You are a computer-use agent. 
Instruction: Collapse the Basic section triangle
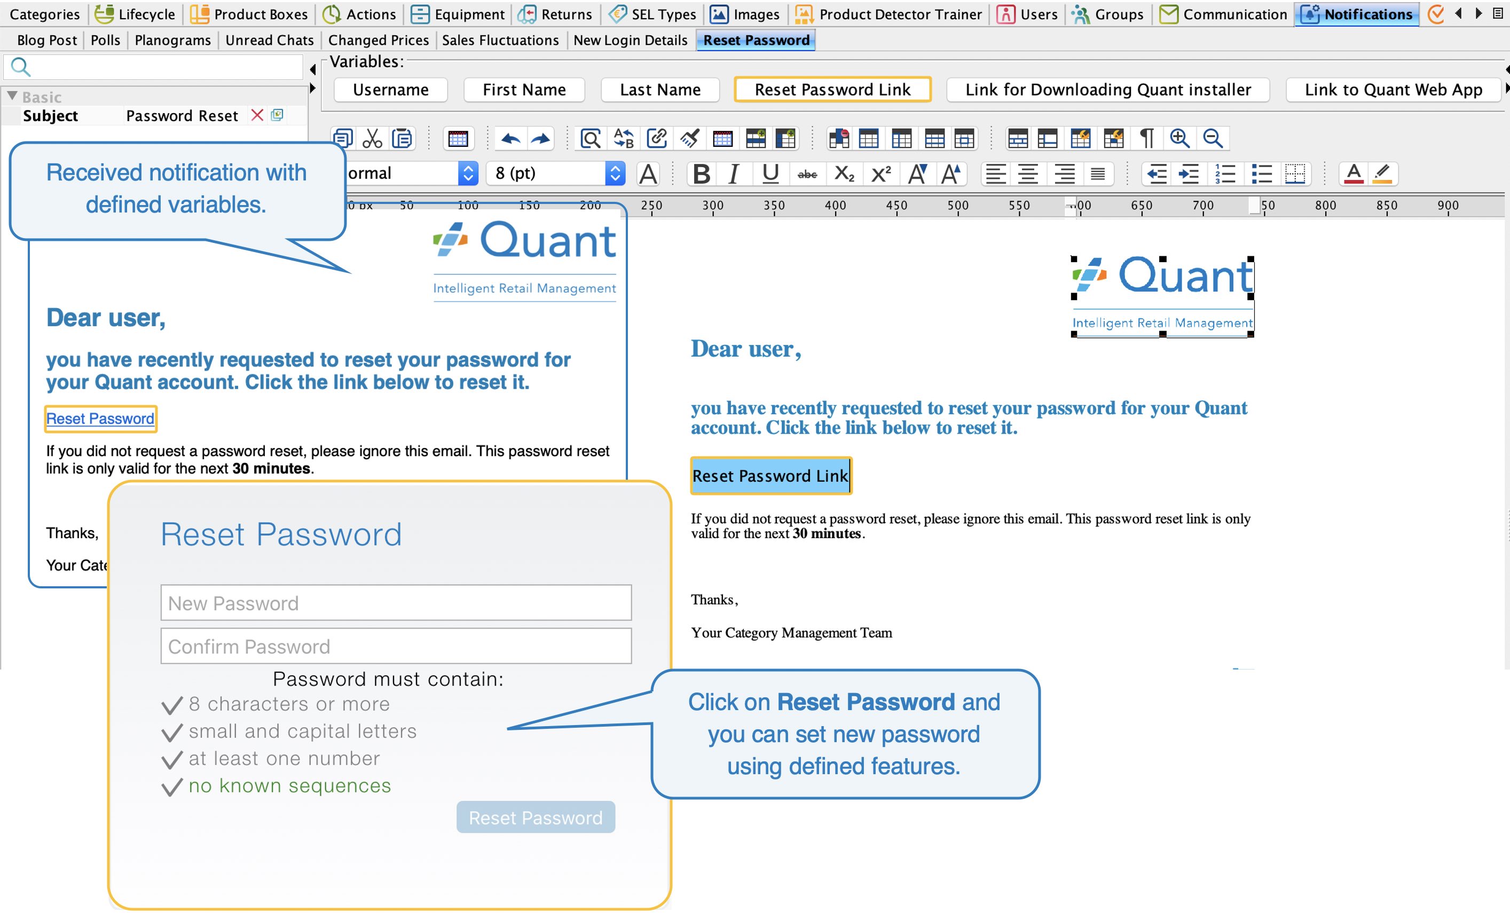pos(12,96)
